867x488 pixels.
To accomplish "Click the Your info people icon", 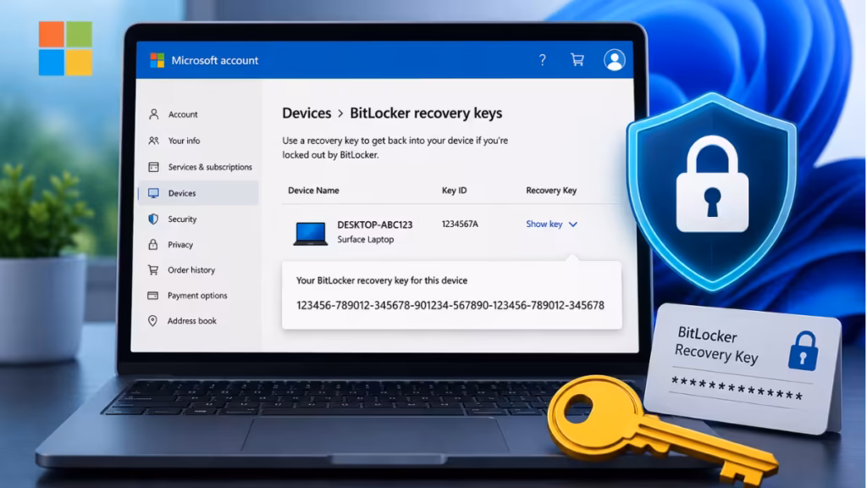I will (154, 141).
